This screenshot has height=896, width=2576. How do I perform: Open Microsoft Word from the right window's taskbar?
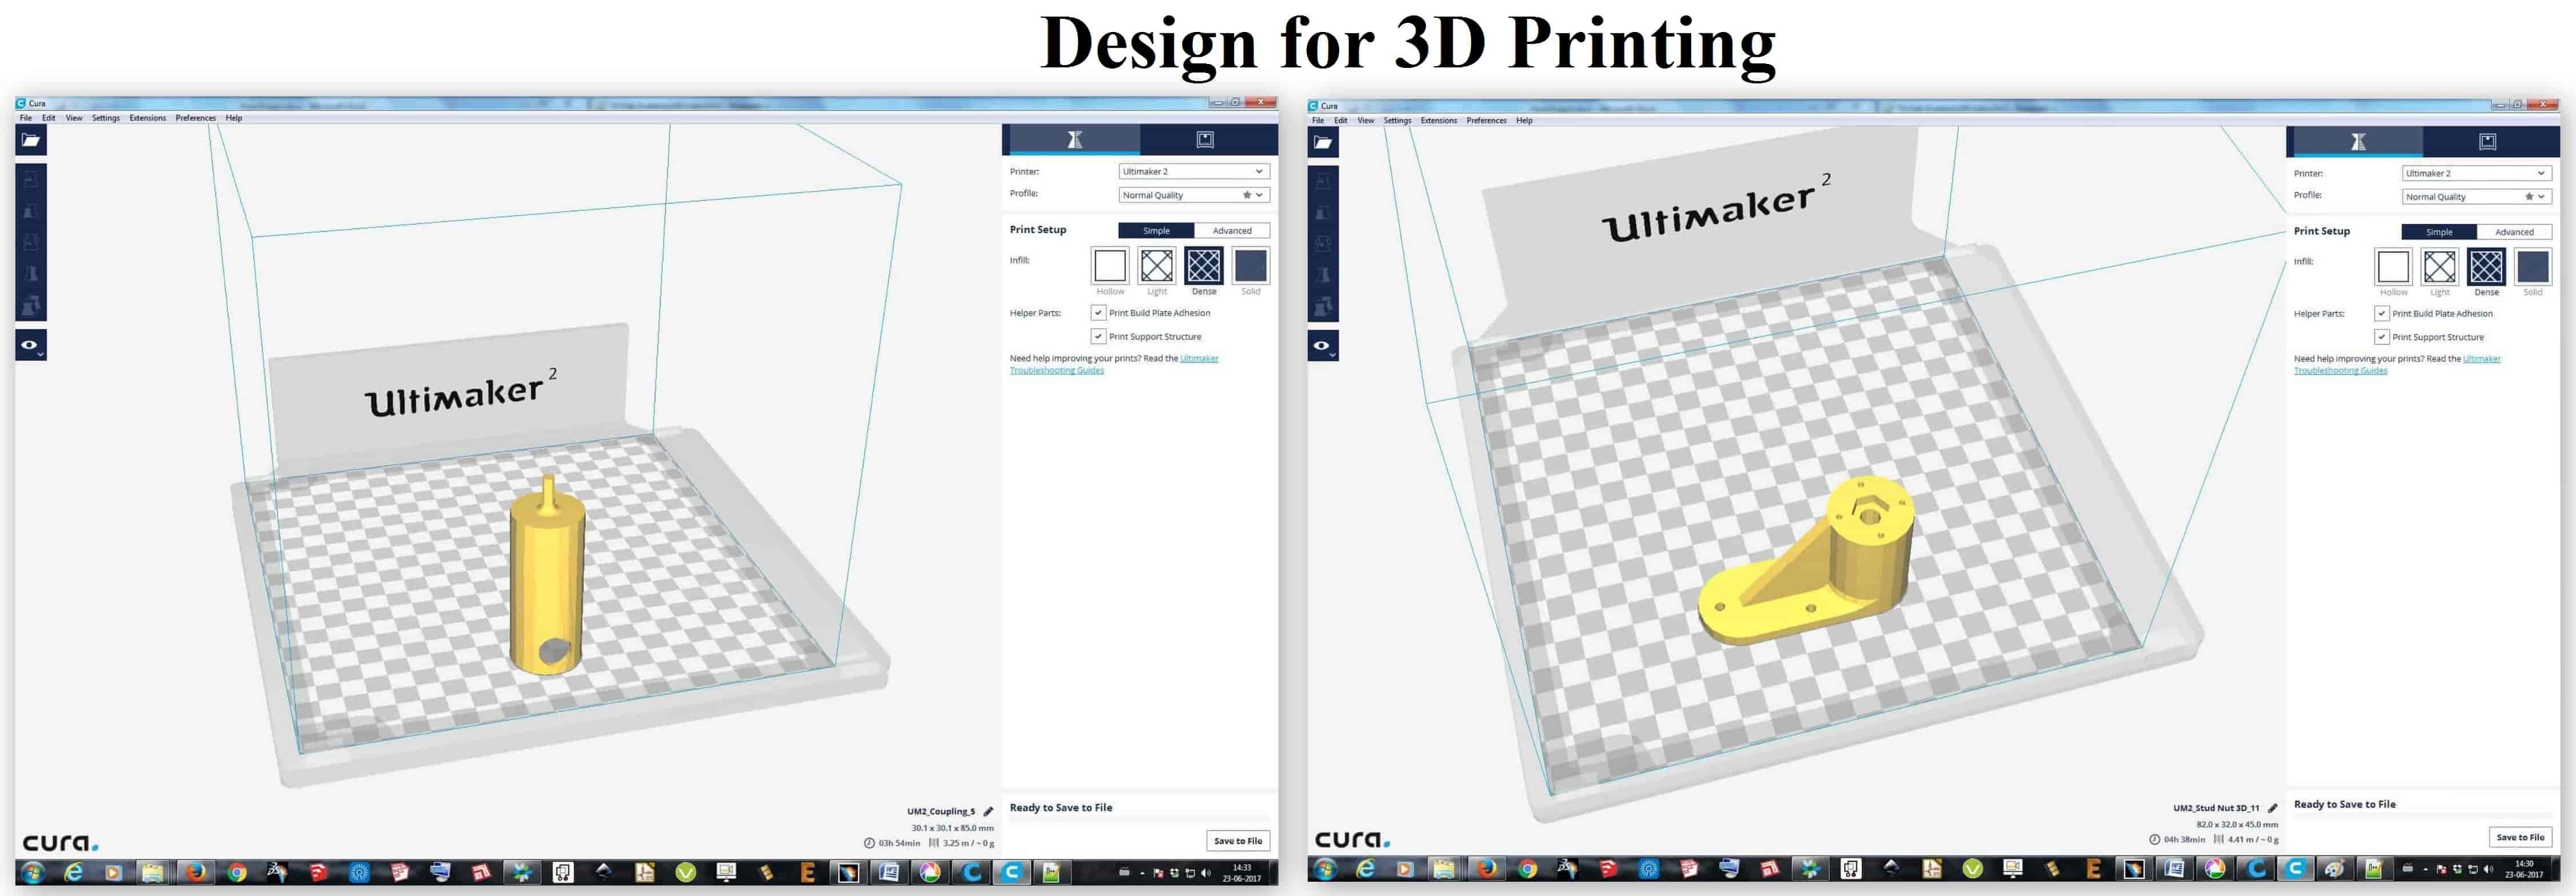point(2174,868)
